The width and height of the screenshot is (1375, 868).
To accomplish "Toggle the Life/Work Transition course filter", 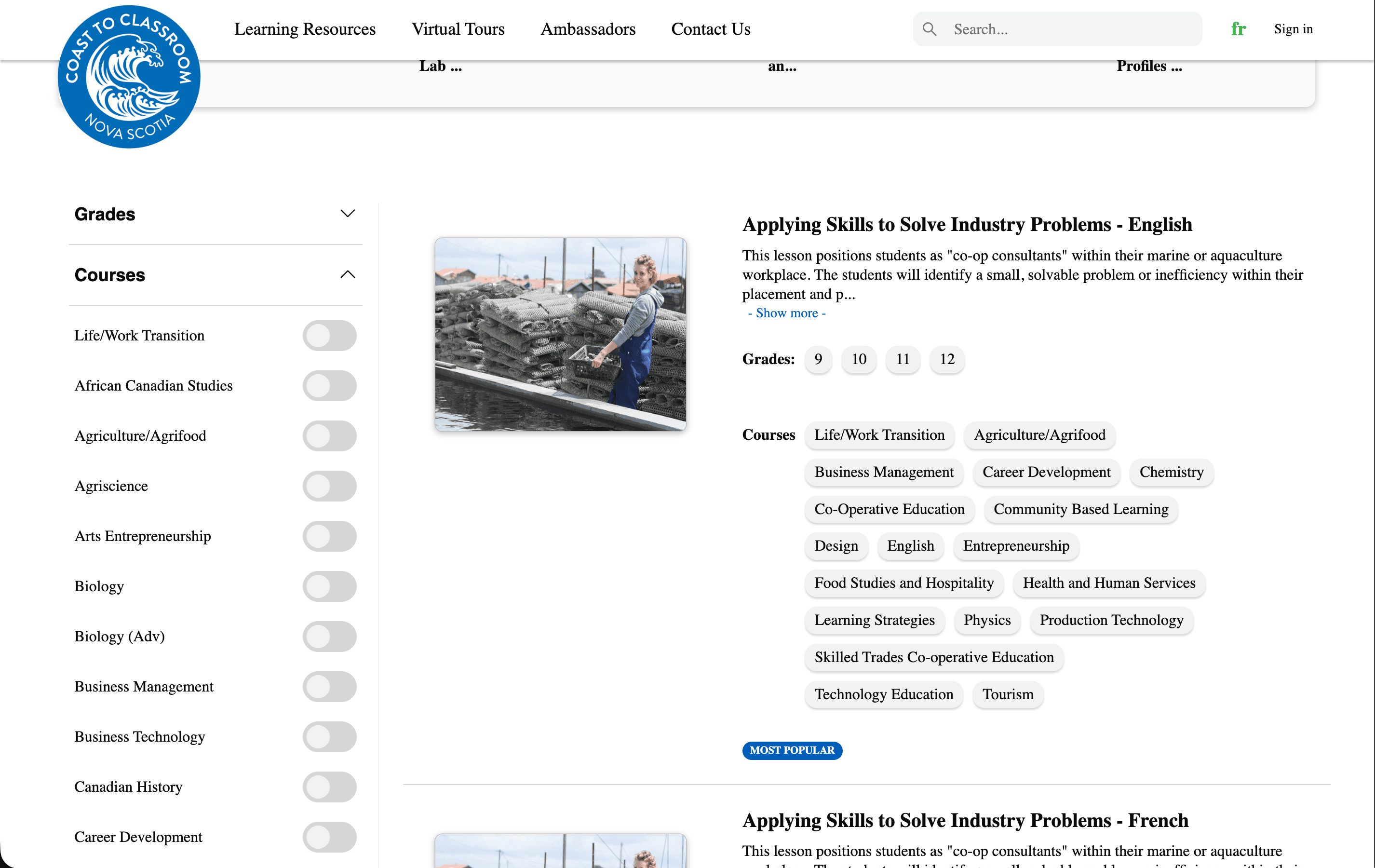I will click(329, 335).
